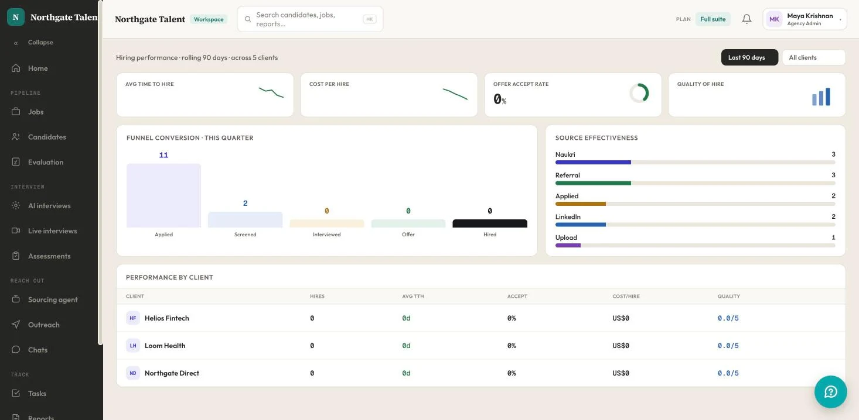Screen dimensions: 859x420
Task: Click the Live interviews camera icon
Action: tap(16, 231)
